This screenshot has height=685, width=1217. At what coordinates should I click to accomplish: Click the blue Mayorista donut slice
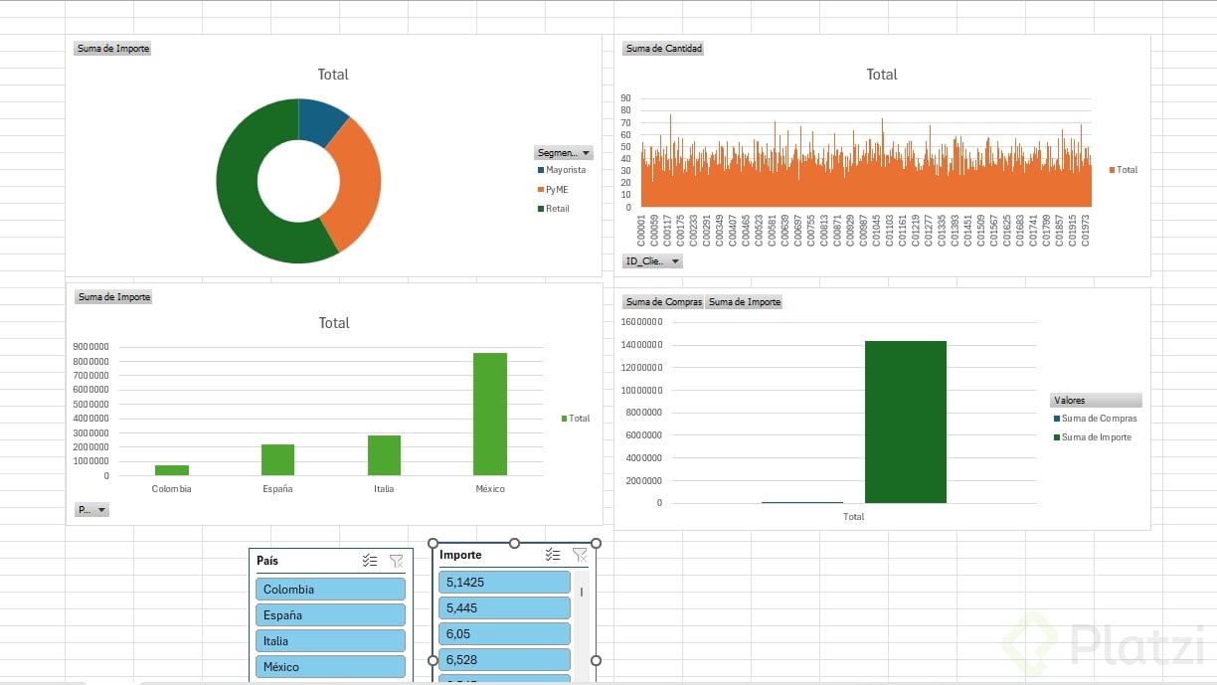pyautogui.click(x=320, y=122)
